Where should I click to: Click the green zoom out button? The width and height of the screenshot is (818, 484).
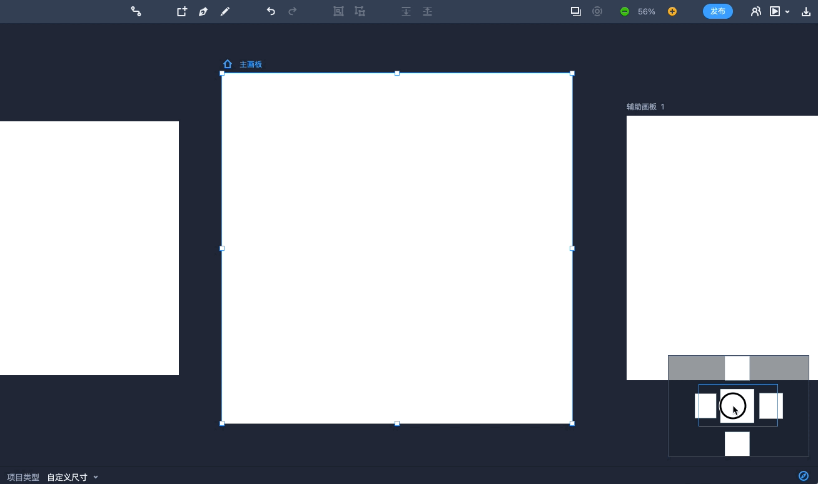[624, 11]
